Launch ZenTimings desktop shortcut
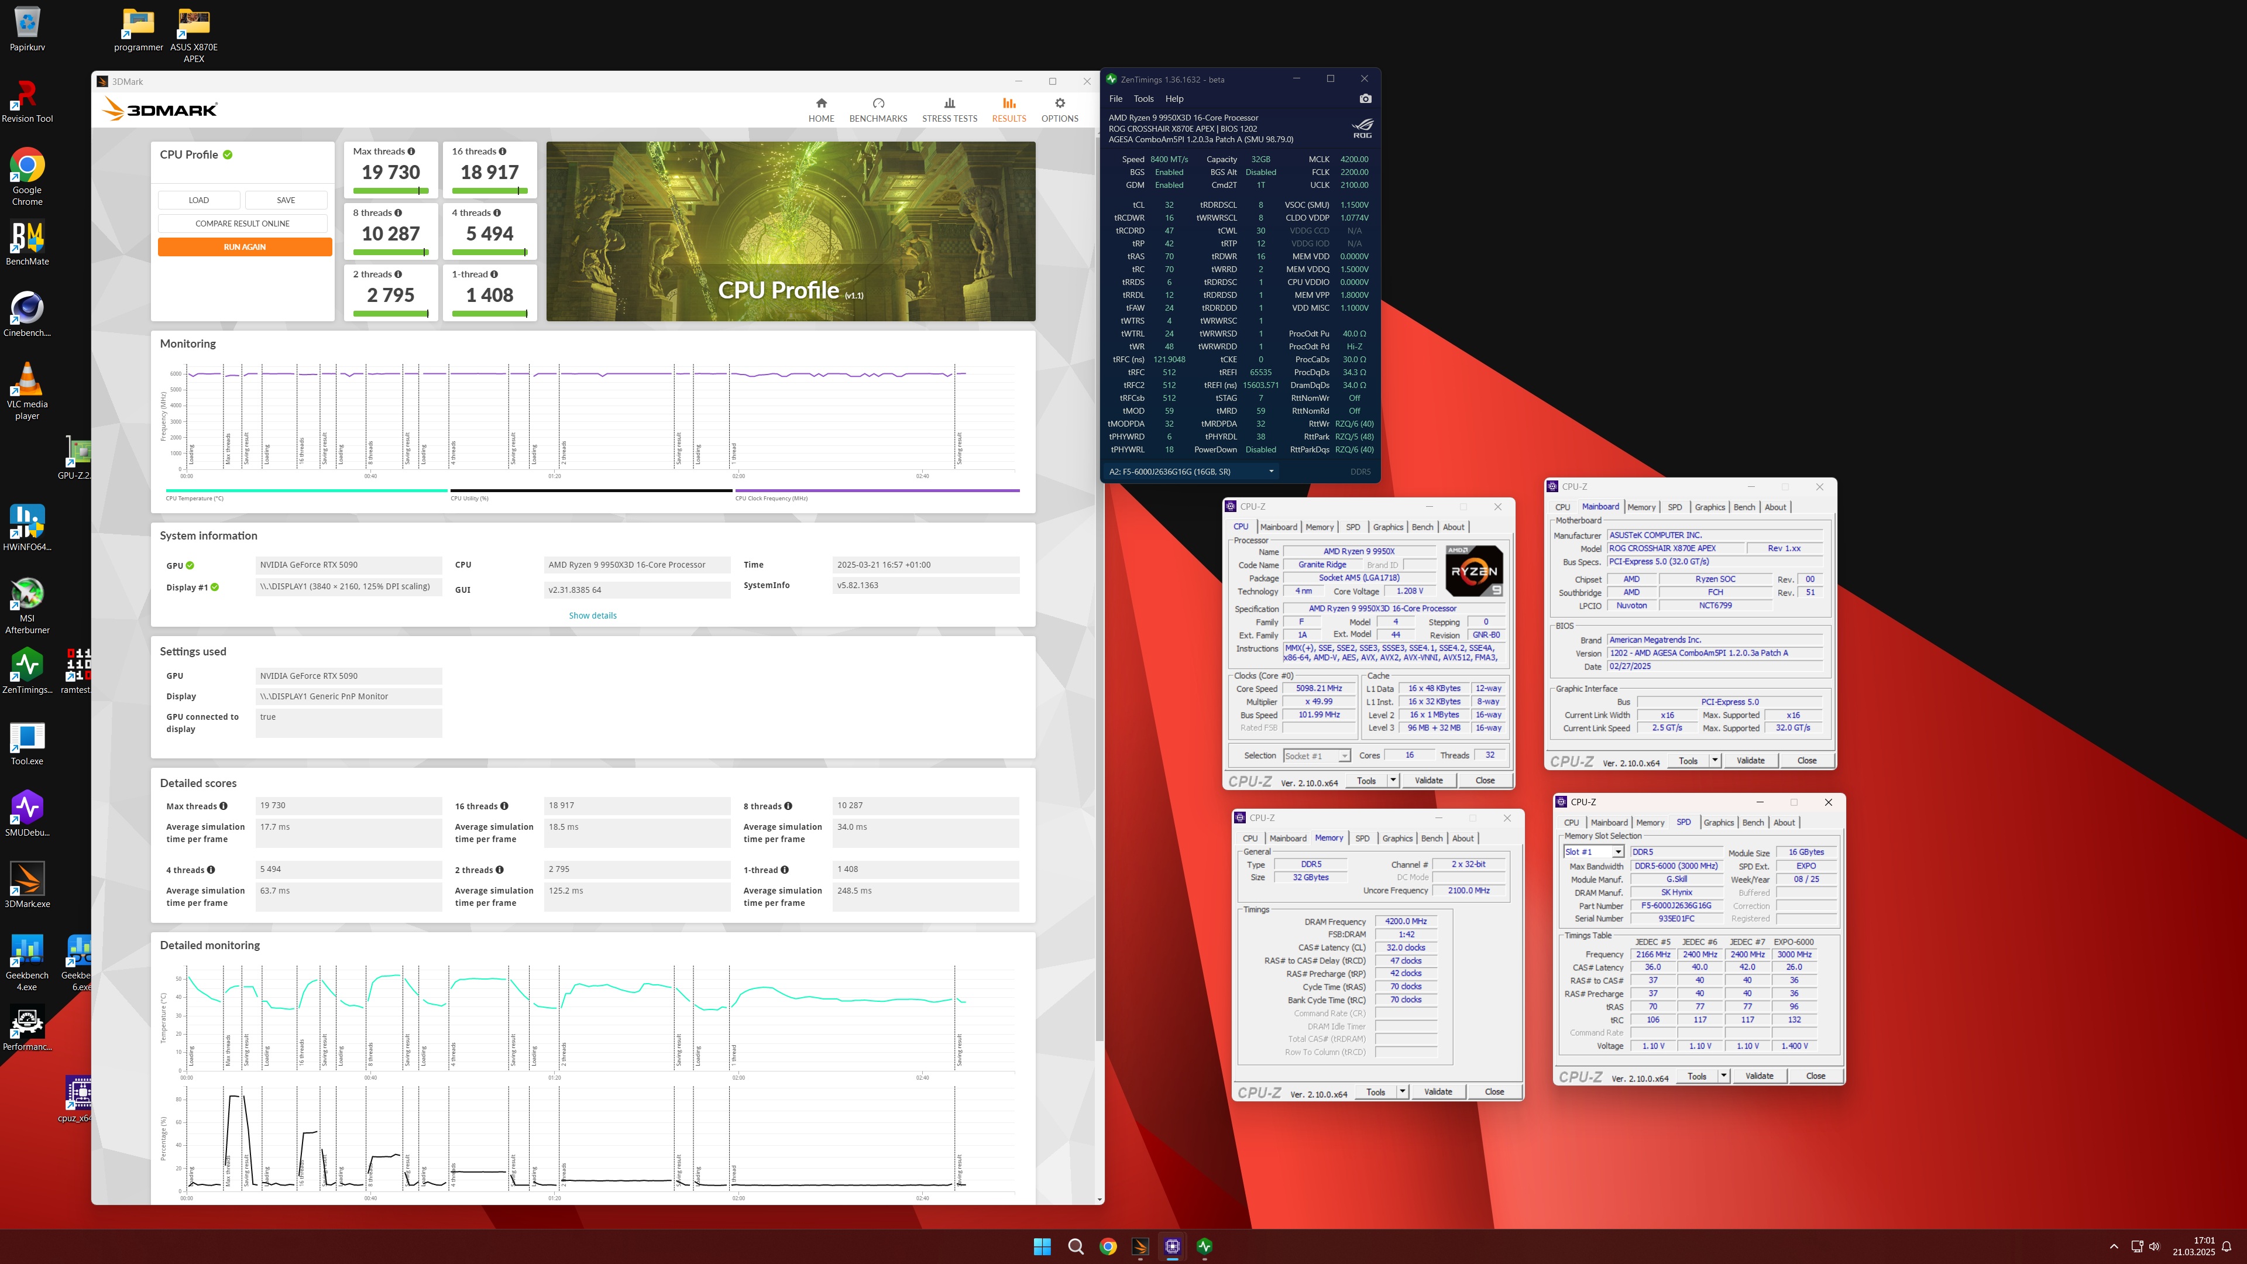Image resolution: width=2247 pixels, height=1264 pixels. (x=27, y=671)
